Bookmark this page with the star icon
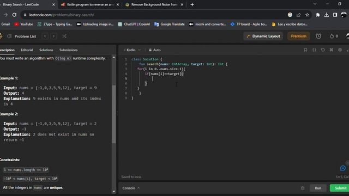Image resolution: width=349 pixels, height=196 pixels. [x=307, y=15]
